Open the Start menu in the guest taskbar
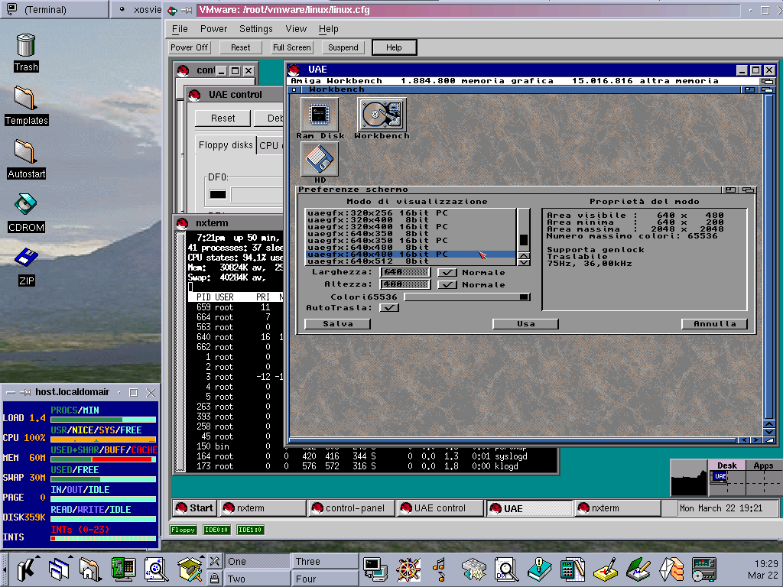This screenshot has height=587, width=783. 194,508
